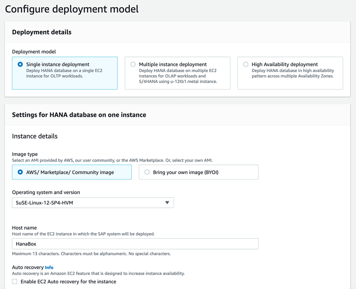Click the "Settings for HANA database on one instance" heading
The height and width of the screenshot is (289, 356).
tap(79, 115)
